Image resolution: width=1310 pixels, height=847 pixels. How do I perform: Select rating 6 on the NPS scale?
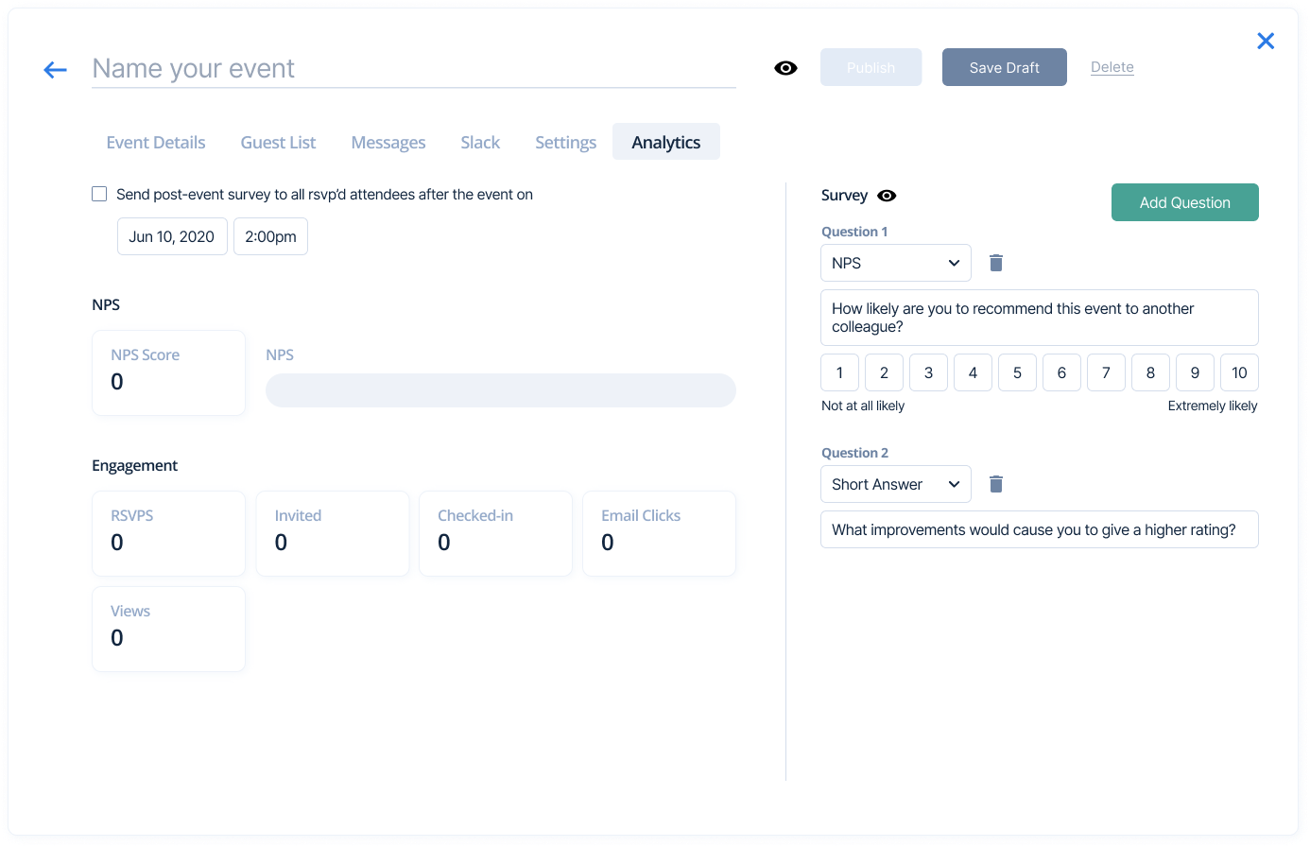click(1061, 372)
